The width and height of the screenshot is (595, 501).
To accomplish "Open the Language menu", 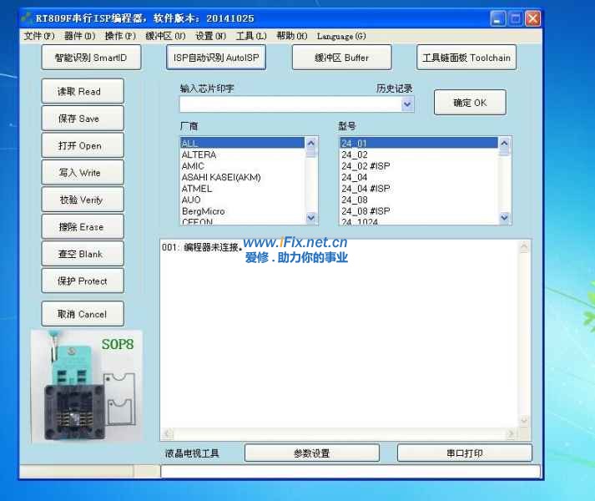I will 340,36.
